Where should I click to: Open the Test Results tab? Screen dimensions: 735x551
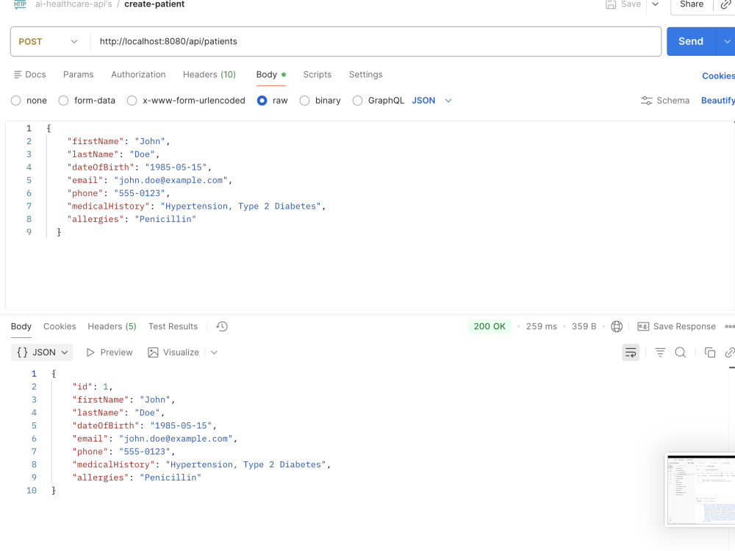173,327
